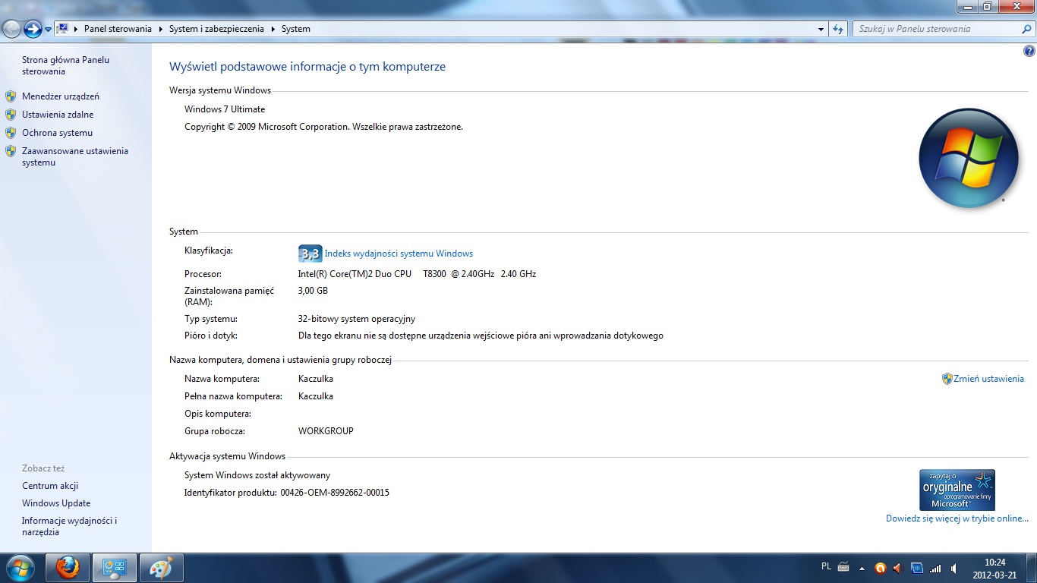Screen dimensions: 1037x583
Task: Click 'Kaczulka' next to 'Nazwa komputera:'
Action: 316,379
